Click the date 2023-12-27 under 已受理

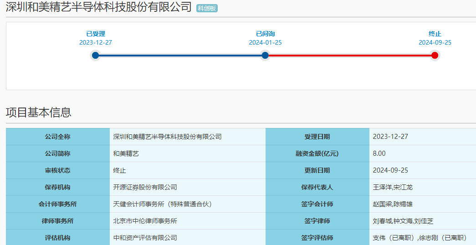96,42
